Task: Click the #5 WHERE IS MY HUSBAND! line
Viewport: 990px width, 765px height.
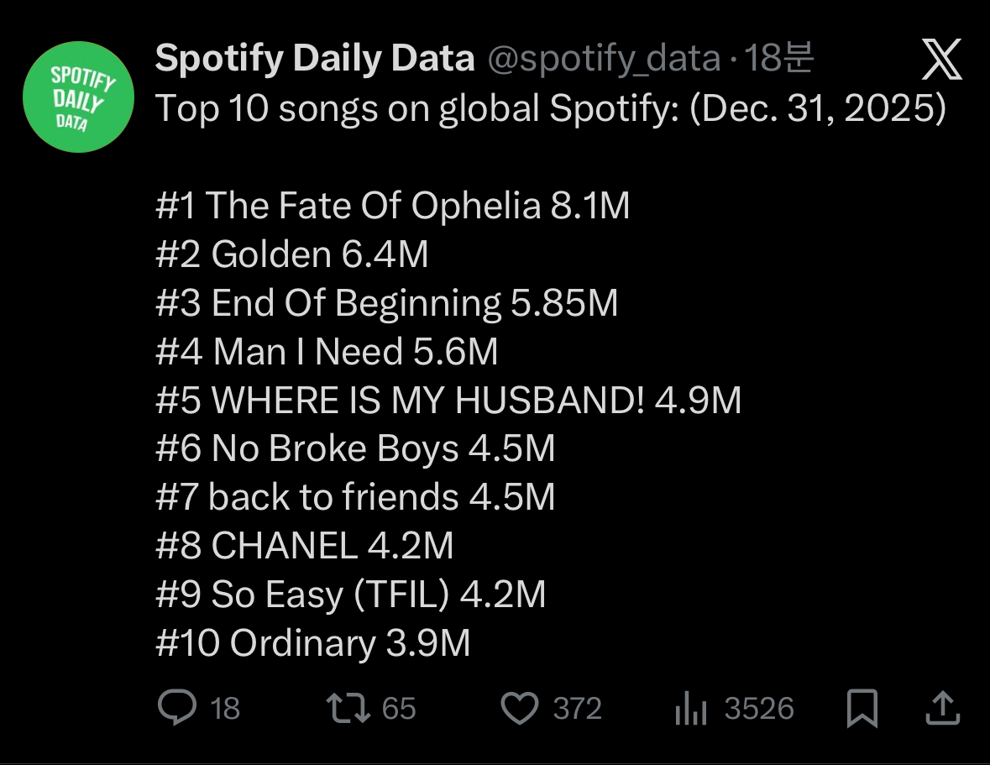Action: coord(448,401)
